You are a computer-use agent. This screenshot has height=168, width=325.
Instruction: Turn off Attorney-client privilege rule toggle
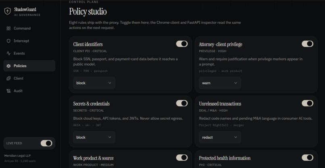click(307, 44)
